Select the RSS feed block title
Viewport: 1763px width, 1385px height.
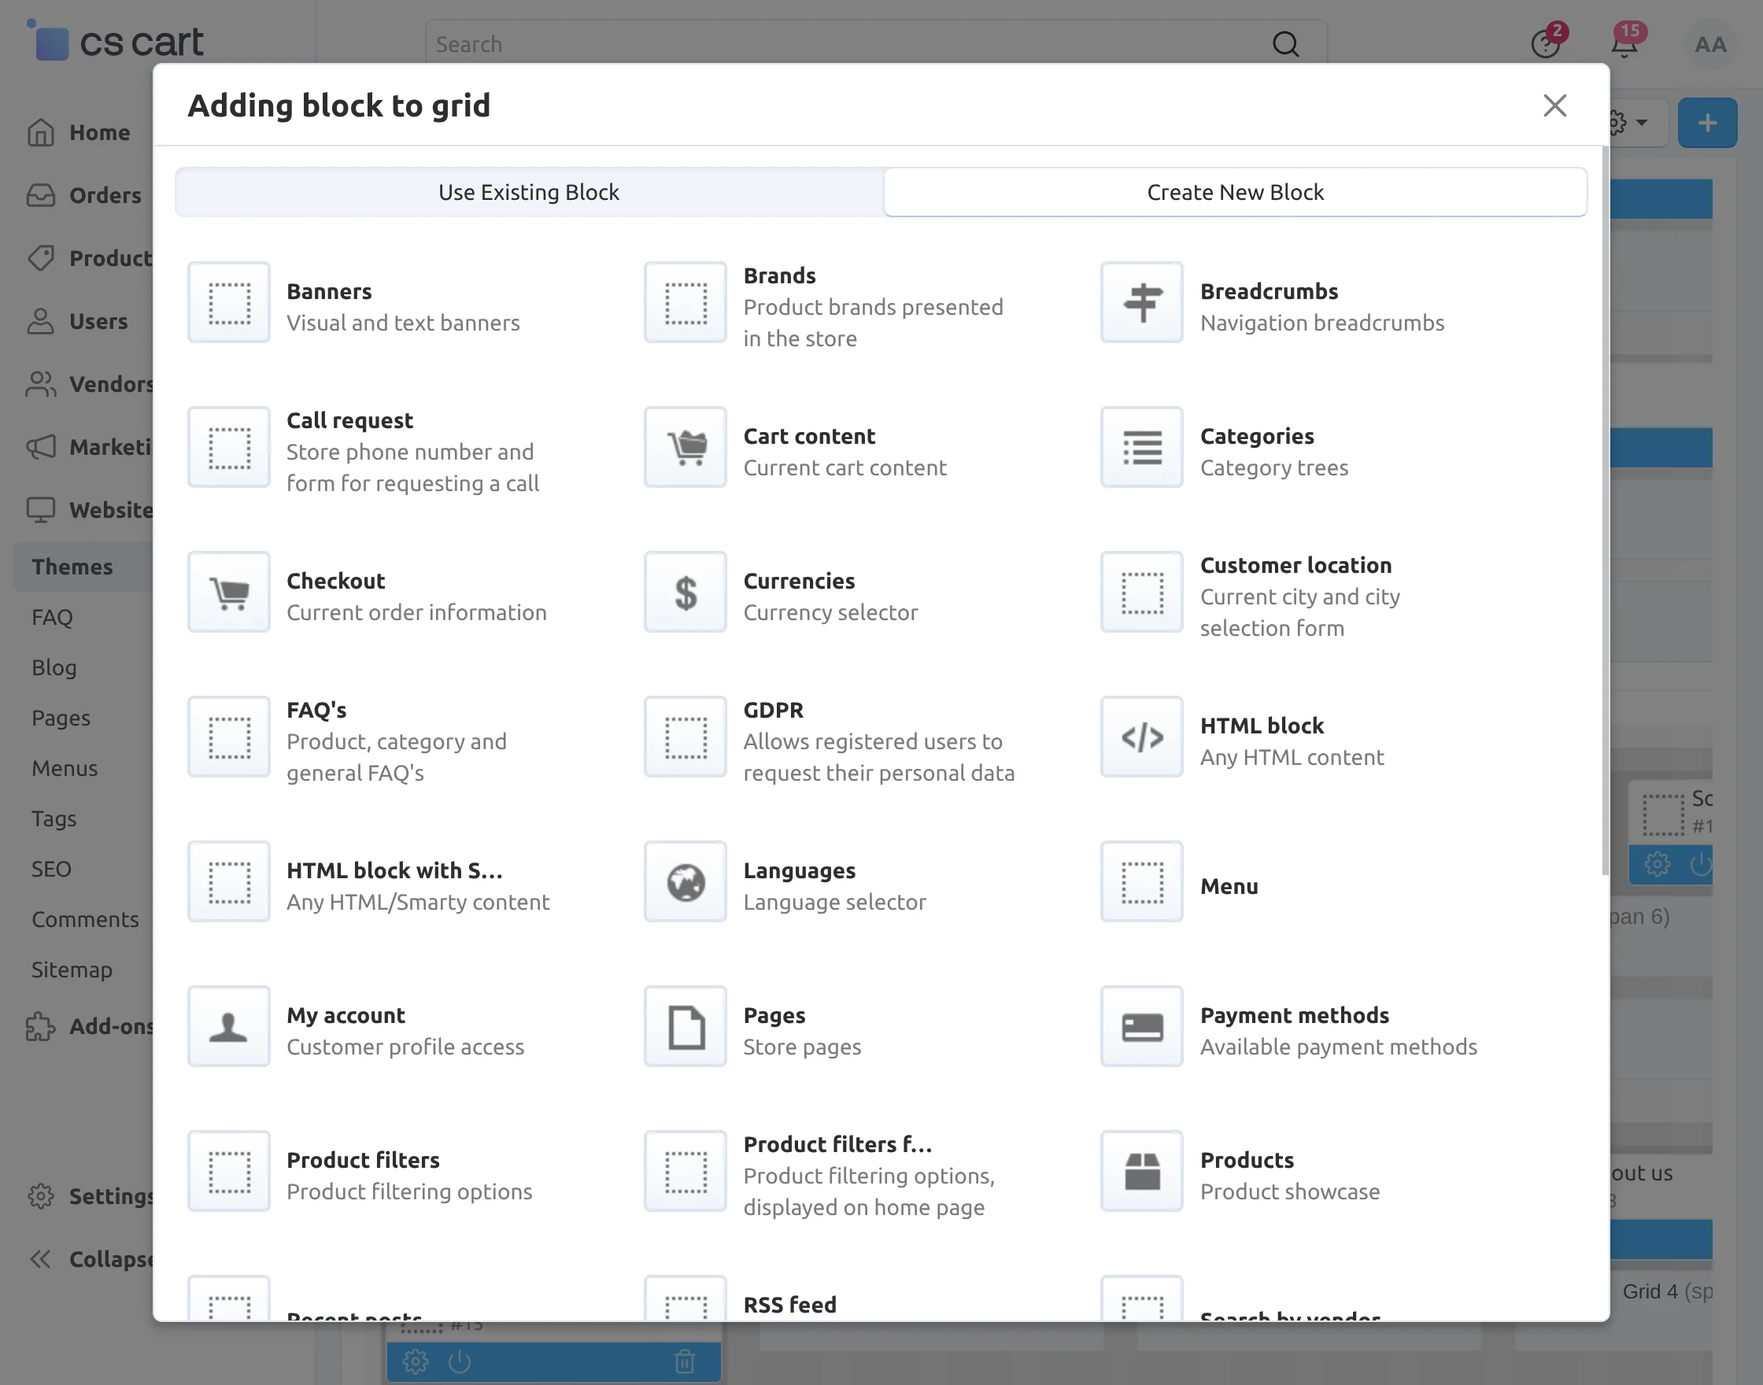point(790,1305)
